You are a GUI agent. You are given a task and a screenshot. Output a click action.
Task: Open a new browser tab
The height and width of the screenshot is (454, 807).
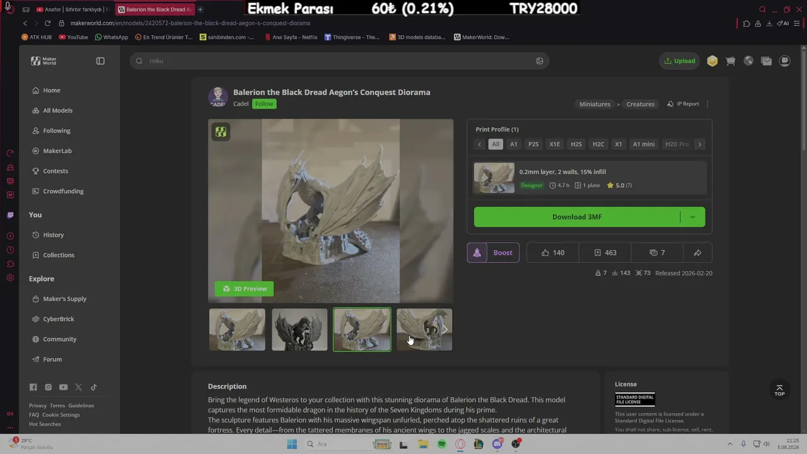(x=200, y=9)
